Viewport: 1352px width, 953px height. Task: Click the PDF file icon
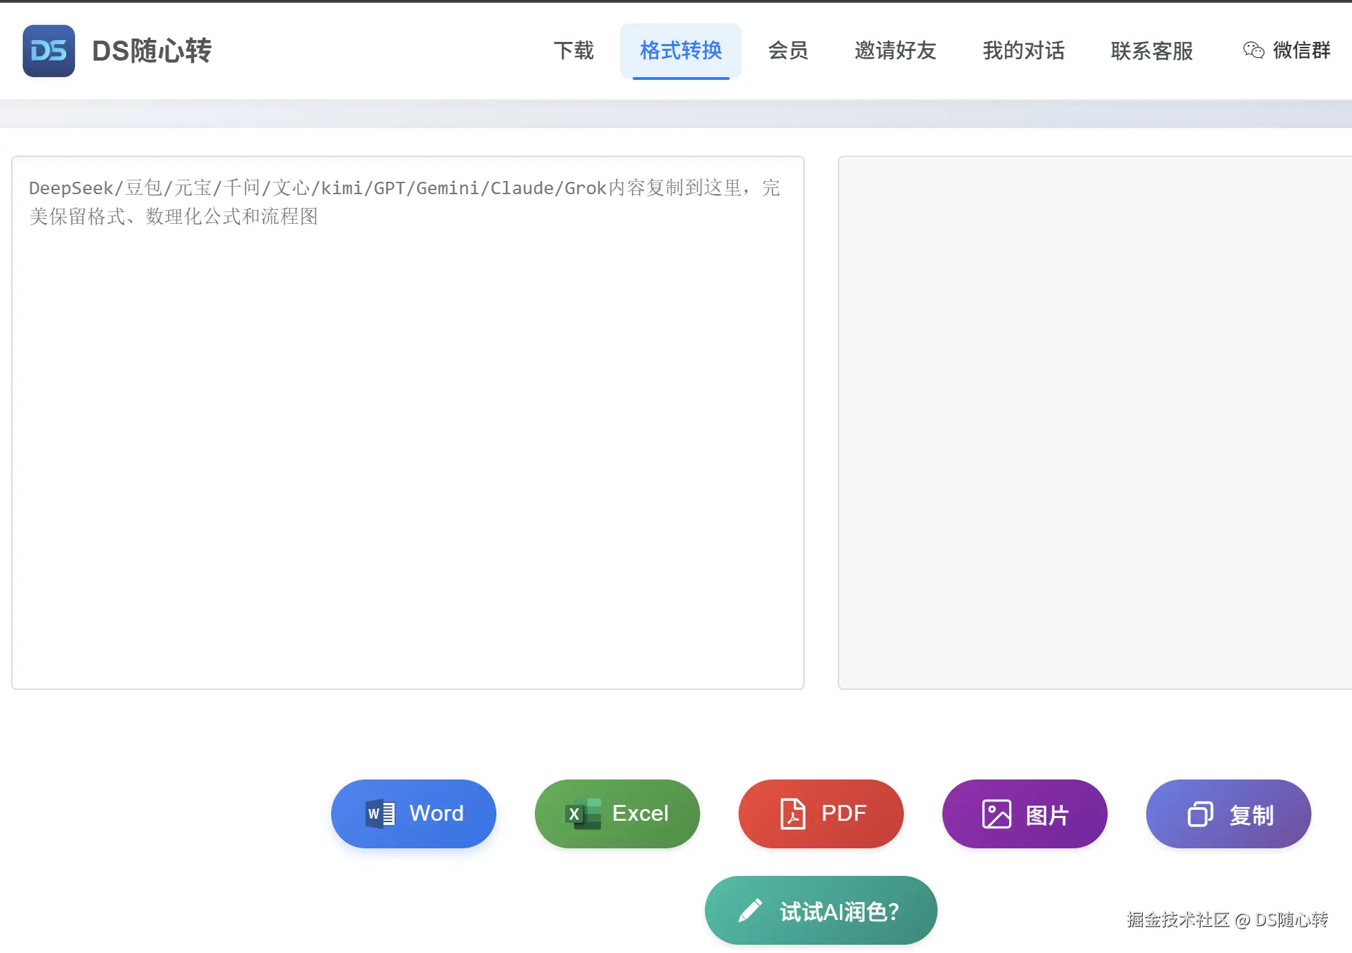792,813
